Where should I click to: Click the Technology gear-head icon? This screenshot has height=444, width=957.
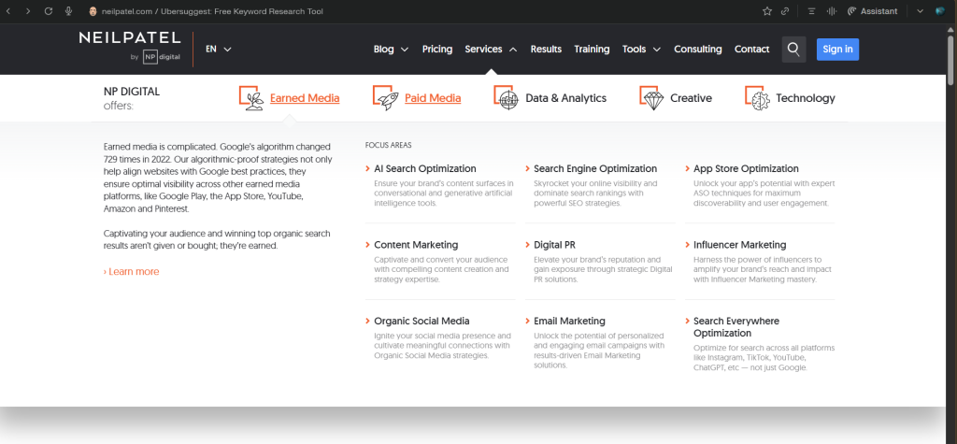(x=757, y=98)
